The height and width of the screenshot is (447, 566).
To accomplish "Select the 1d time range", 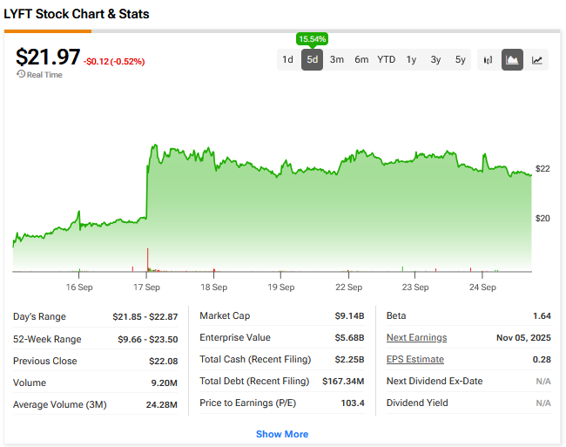I will pyautogui.click(x=287, y=59).
